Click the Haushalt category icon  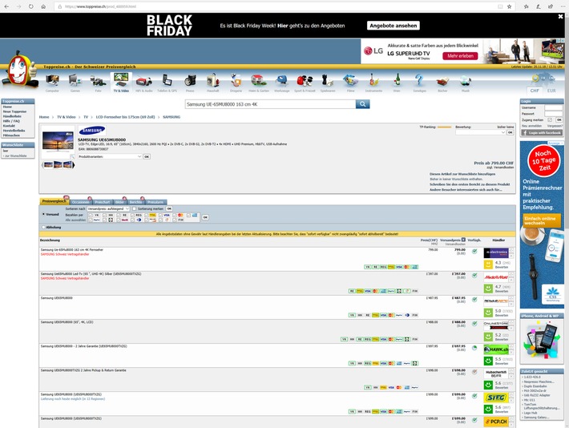coord(212,81)
